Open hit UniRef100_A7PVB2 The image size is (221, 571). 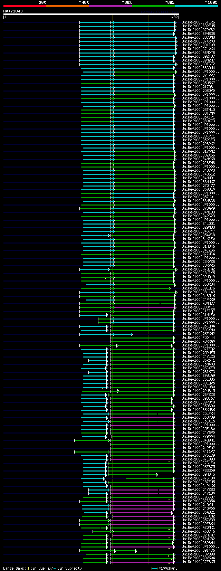coord(198,30)
